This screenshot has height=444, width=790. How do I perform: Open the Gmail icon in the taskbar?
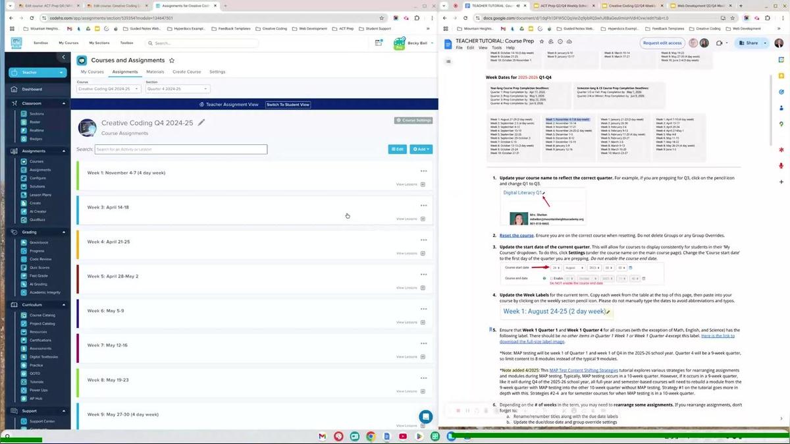click(x=322, y=436)
